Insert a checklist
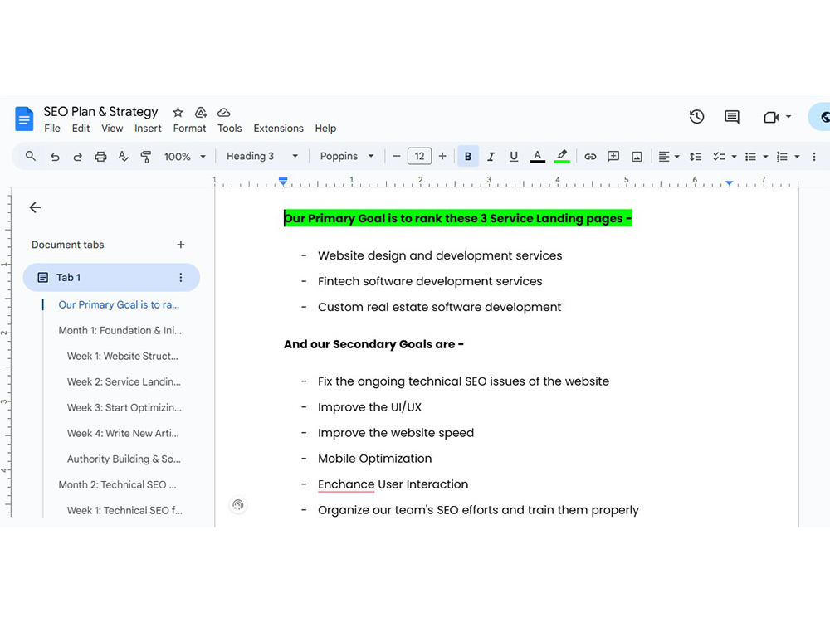 [x=719, y=157]
